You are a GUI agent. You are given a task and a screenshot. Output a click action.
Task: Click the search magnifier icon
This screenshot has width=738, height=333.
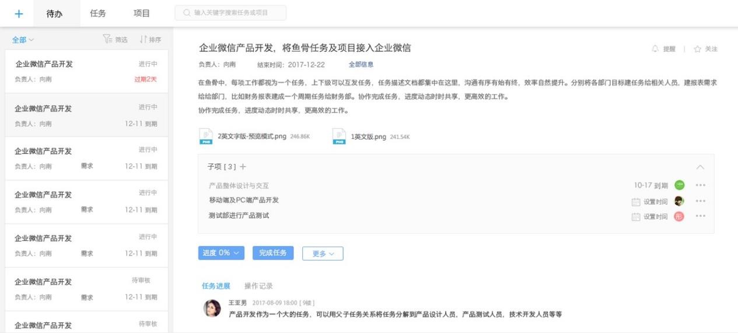[x=187, y=13]
